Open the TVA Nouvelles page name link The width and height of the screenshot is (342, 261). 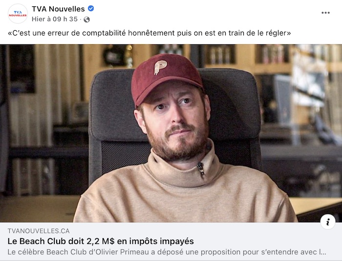[x=58, y=9]
